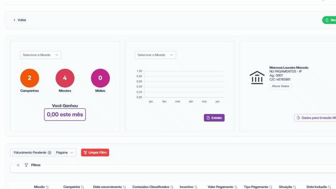Click the Extrato button
The image size is (336, 189).
tap(214, 118)
